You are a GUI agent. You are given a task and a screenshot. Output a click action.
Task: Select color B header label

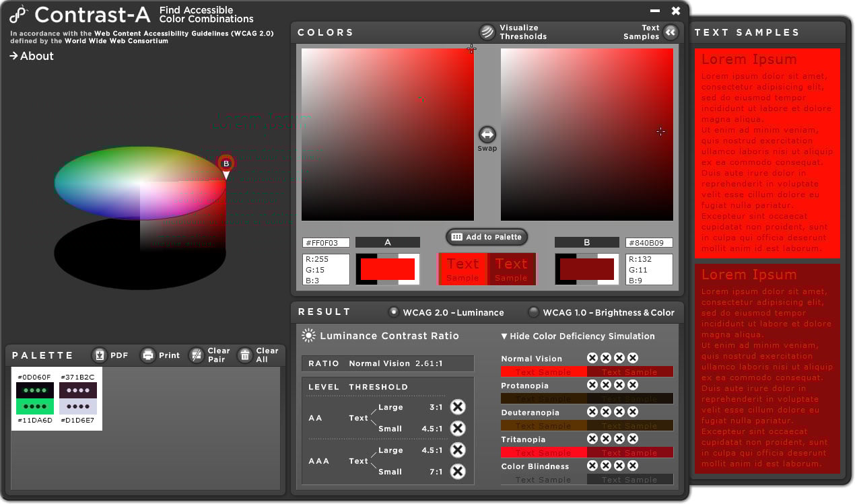[x=586, y=242]
